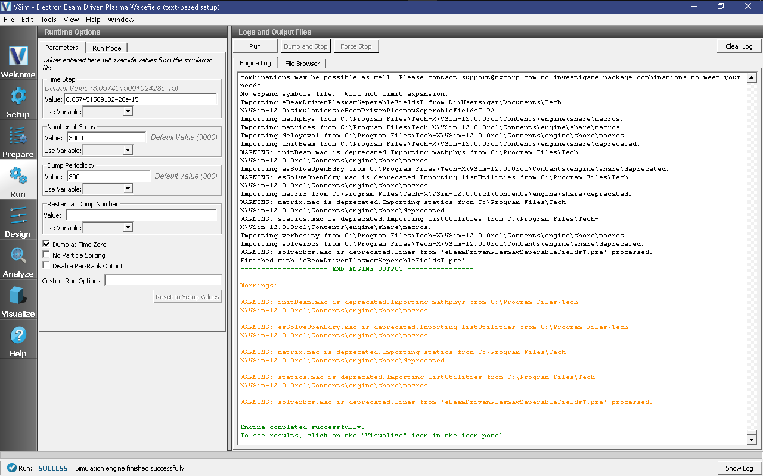Click the Force Stop button
The width and height of the screenshot is (763, 476).
coord(356,46)
